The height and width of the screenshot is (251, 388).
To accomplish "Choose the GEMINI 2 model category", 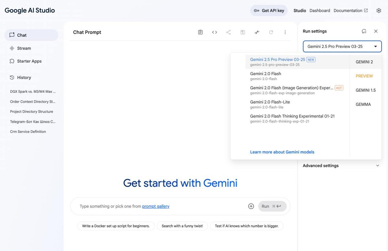I will point(366,62).
